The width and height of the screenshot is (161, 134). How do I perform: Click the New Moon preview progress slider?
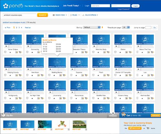pos(37,69)
